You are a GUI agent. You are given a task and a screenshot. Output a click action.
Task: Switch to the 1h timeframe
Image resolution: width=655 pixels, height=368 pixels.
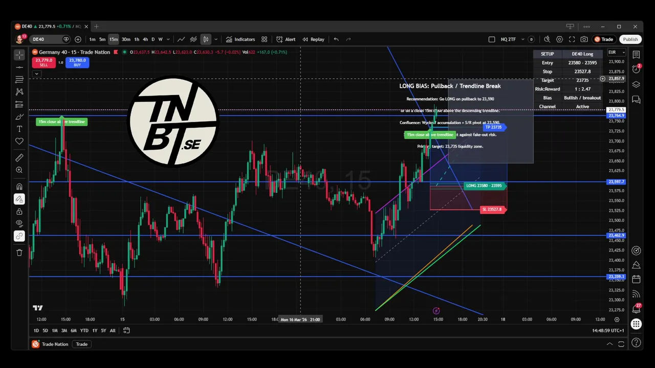[x=137, y=39]
